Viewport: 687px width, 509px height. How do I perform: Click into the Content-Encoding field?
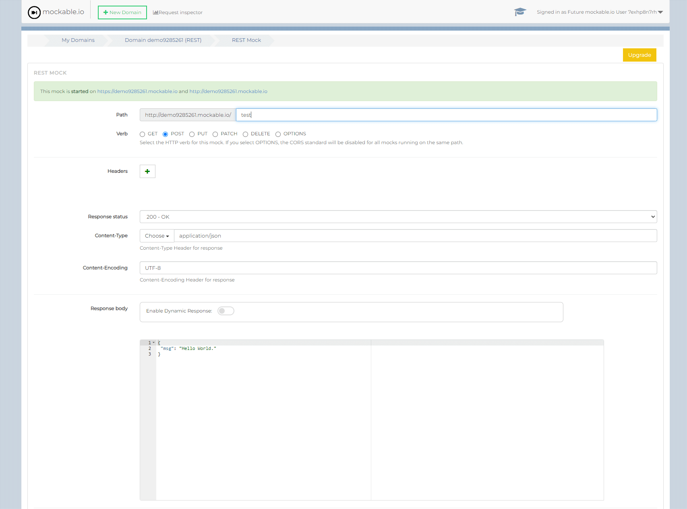pos(398,268)
